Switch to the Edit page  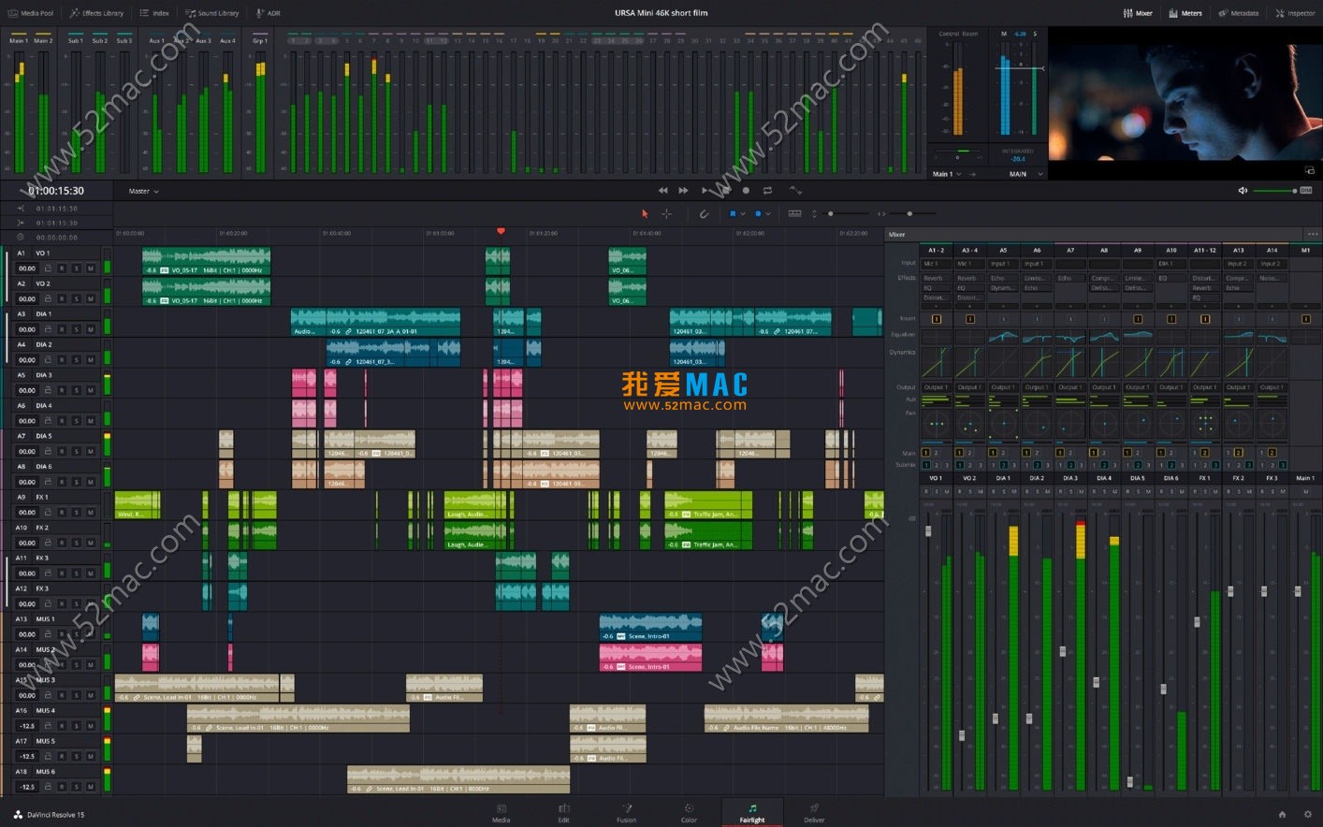click(563, 813)
